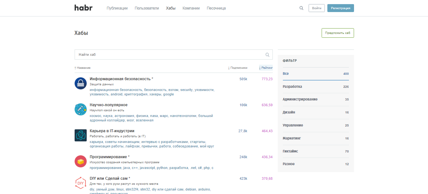Image resolution: width=428 pixels, height=194 pixels.
Task: Sort hubs by Подписчики column
Action: (238, 68)
